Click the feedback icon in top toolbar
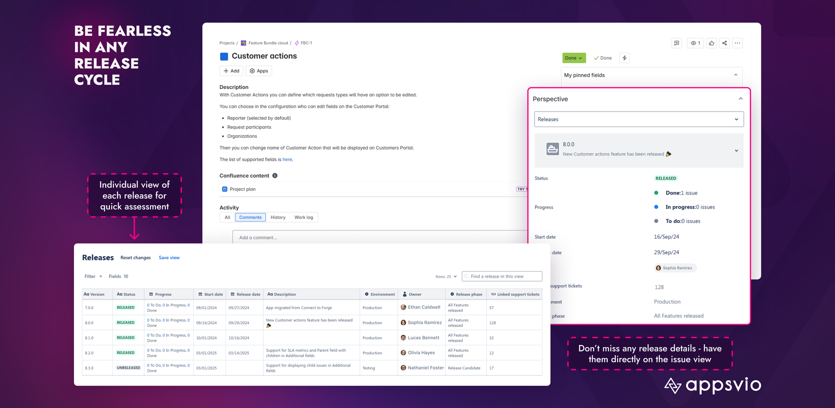835x408 pixels. coord(677,43)
